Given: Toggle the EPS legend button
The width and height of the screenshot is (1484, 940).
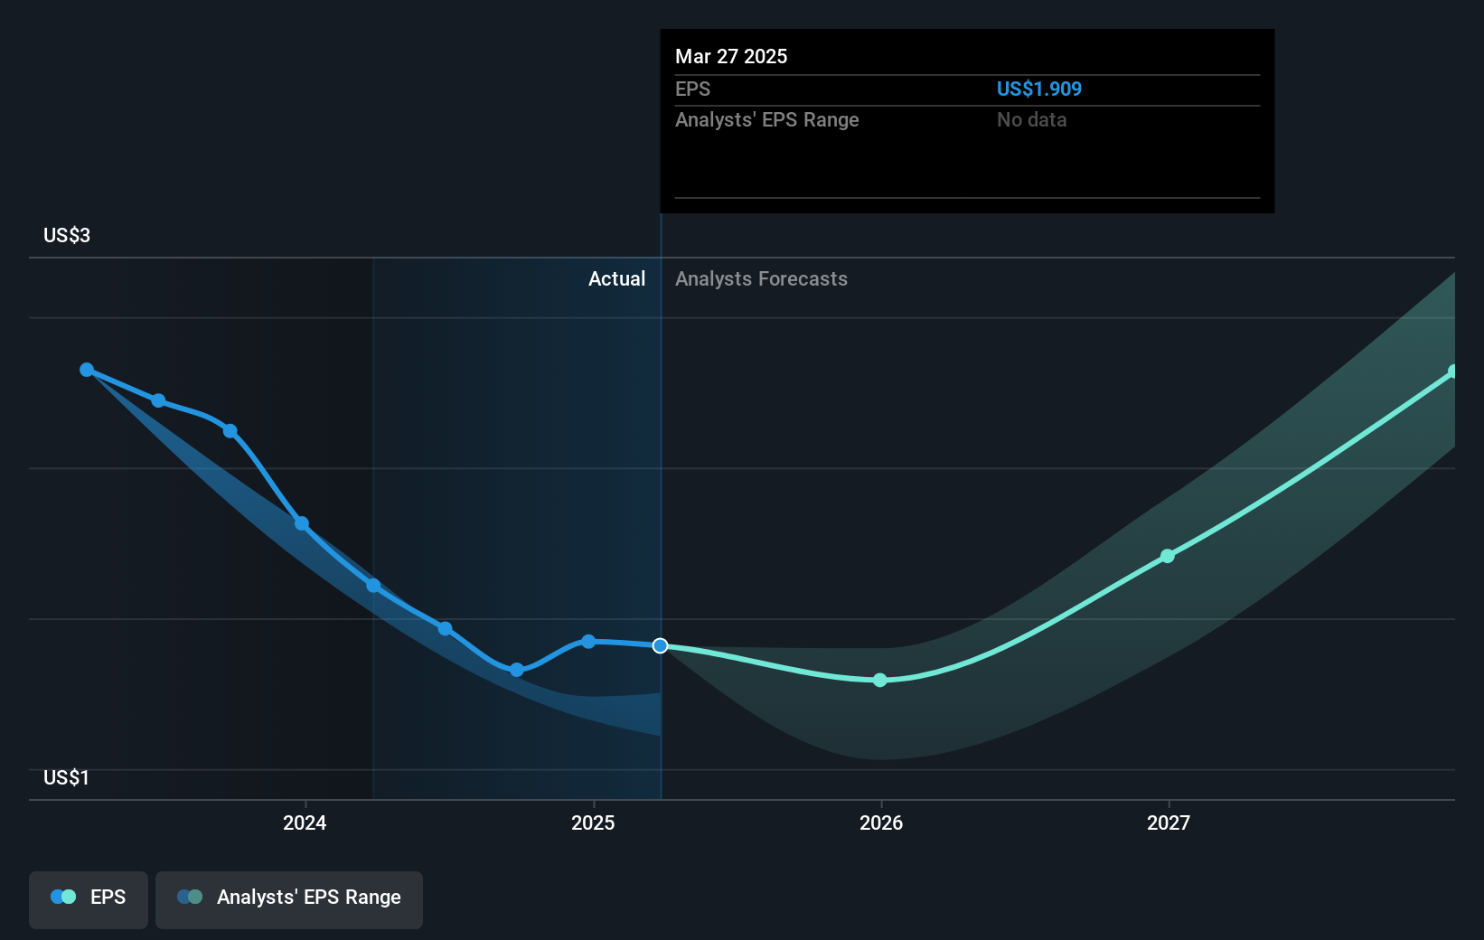Looking at the screenshot, I should coord(89,899).
